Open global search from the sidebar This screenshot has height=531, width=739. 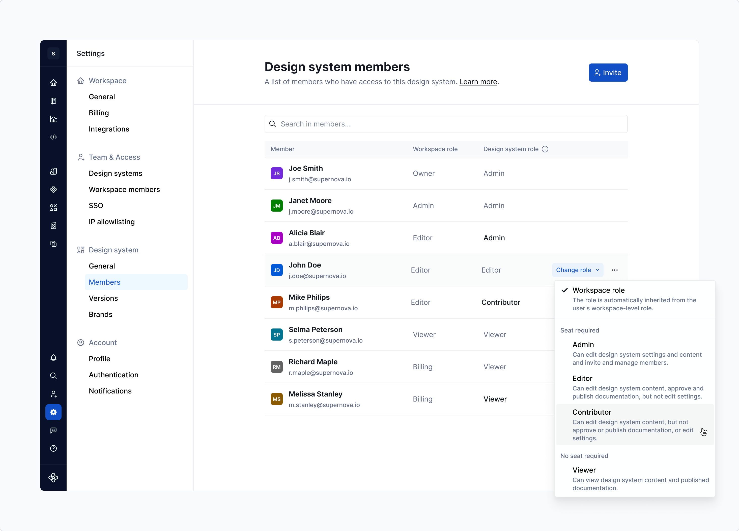pos(53,376)
